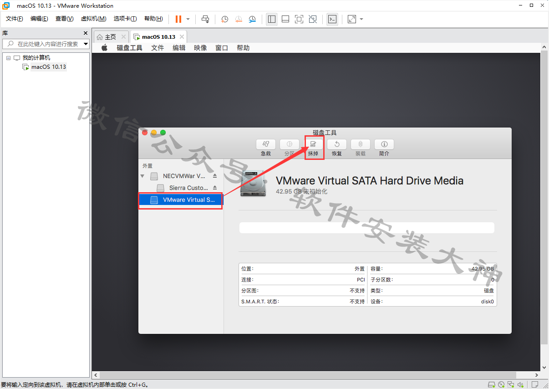Click the Restore (恢复) toolbar icon
The width and height of the screenshot is (549, 389).
(x=337, y=144)
